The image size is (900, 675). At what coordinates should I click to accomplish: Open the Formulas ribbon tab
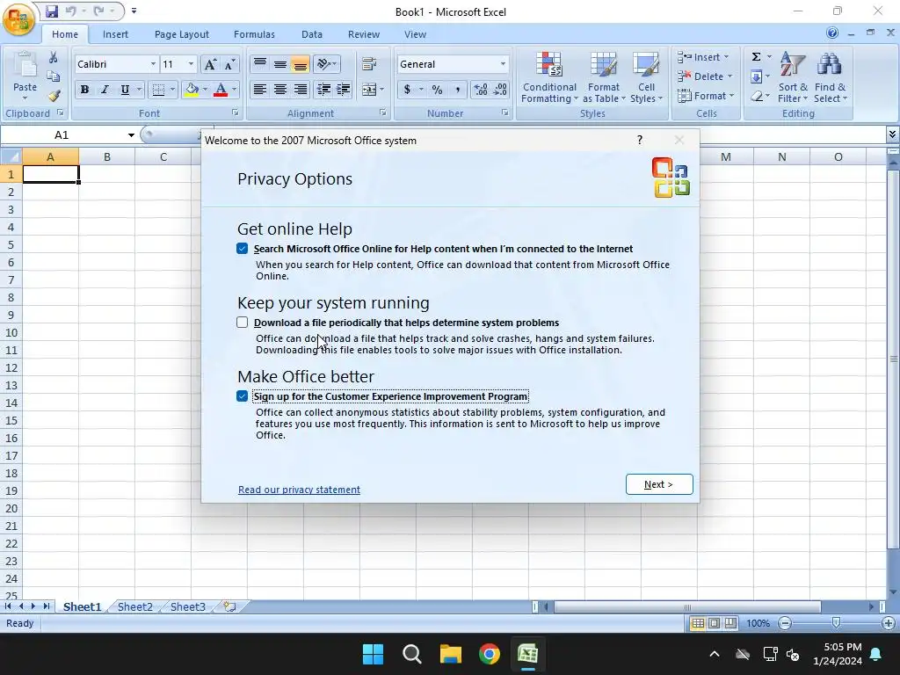254,34
